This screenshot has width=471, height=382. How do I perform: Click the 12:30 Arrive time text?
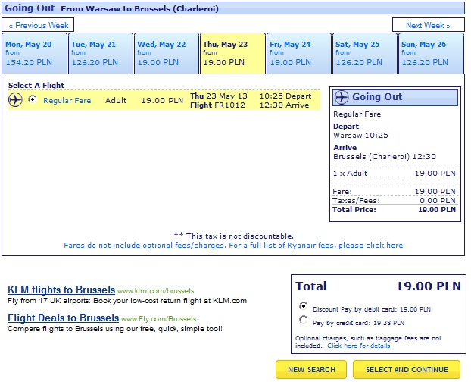pos(284,105)
